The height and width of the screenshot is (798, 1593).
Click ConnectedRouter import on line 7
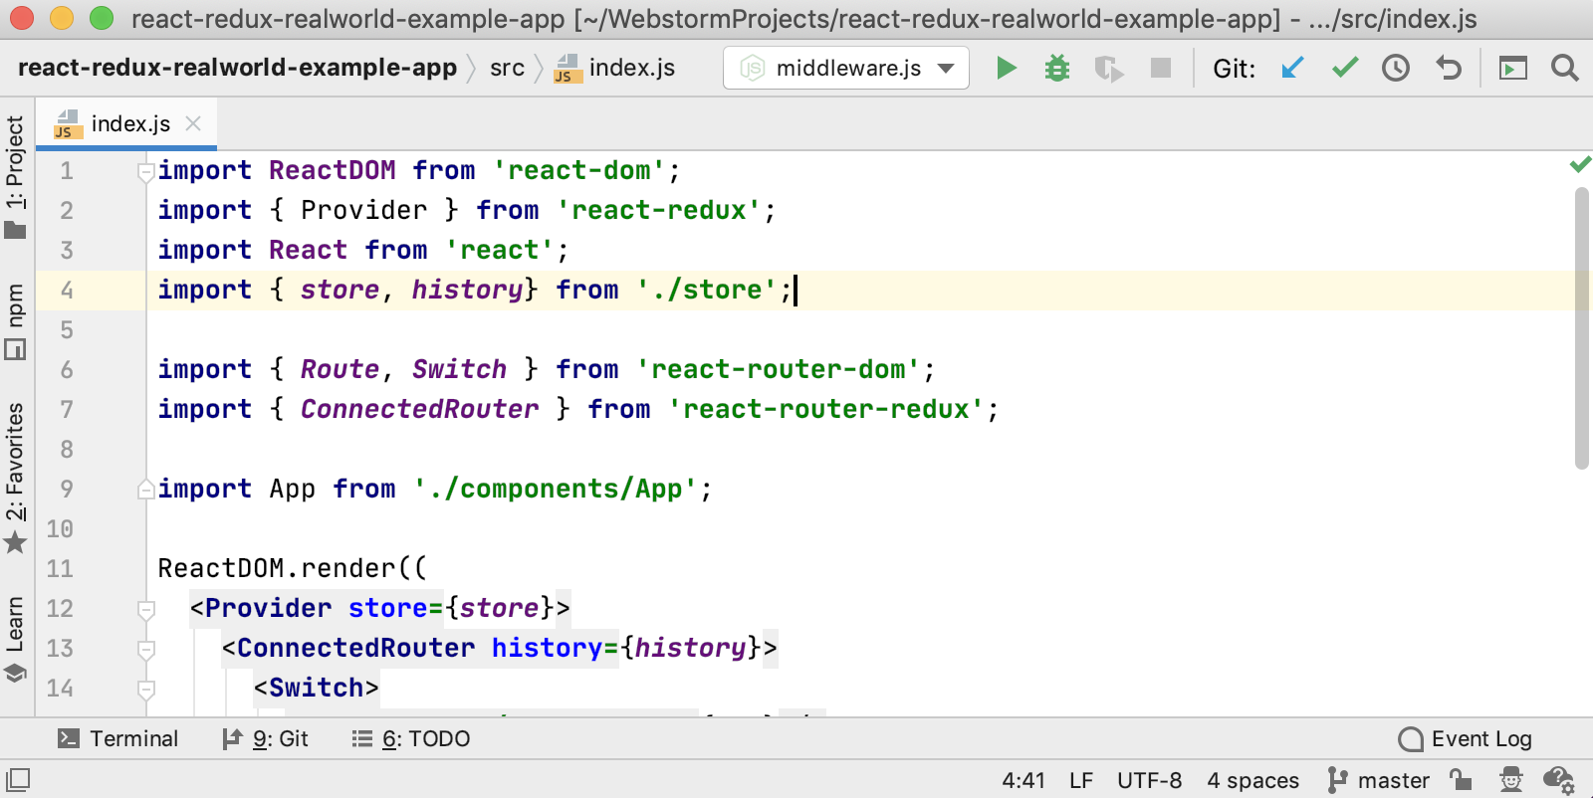419,409
